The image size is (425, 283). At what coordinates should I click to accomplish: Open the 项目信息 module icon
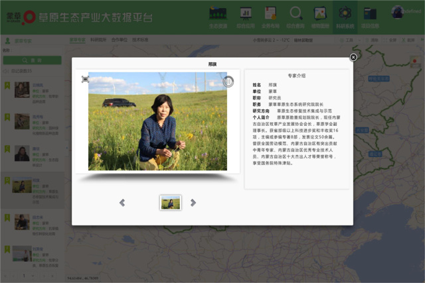[370, 14]
